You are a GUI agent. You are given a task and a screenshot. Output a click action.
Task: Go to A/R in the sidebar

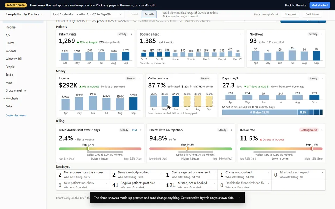point(8,35)
